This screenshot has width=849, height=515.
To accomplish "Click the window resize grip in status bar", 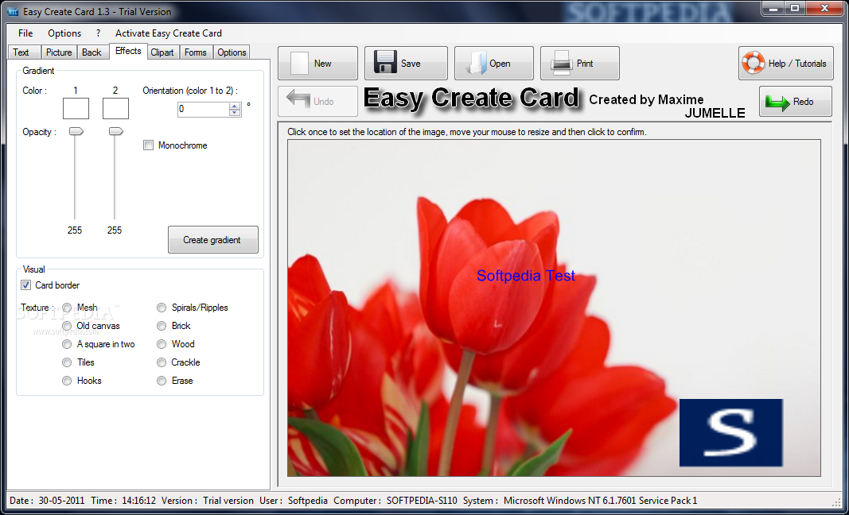I will click(x=836, y=501).
